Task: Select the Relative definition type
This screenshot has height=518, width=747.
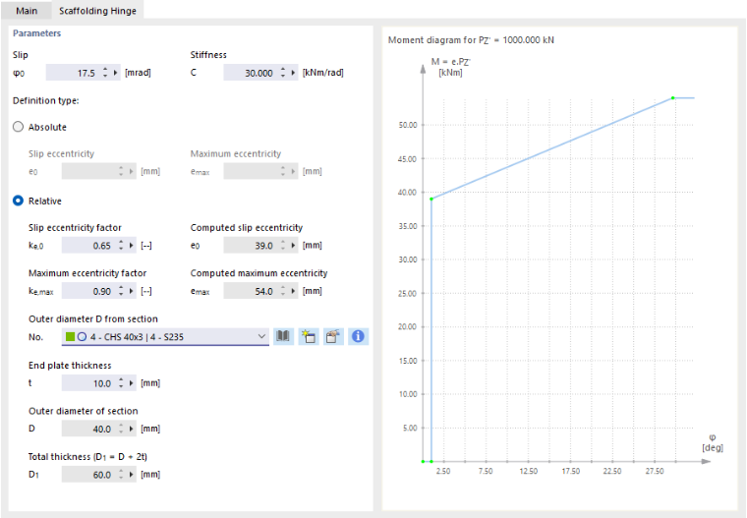Action: coord(18,201)
